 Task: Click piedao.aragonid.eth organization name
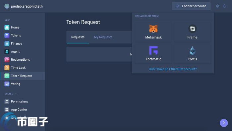(27, 6)
